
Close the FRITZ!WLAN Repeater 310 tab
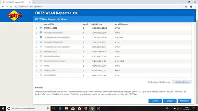pyautogui.click(x=30, y=2)
